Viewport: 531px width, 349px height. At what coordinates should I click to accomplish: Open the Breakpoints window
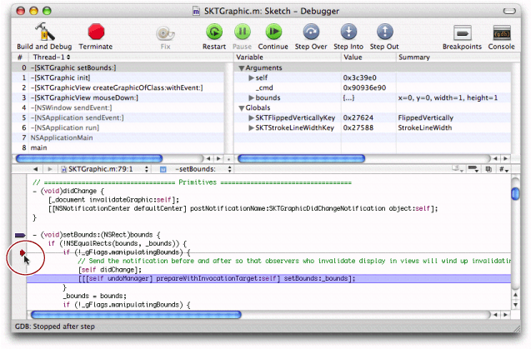[x=463, y=32]
